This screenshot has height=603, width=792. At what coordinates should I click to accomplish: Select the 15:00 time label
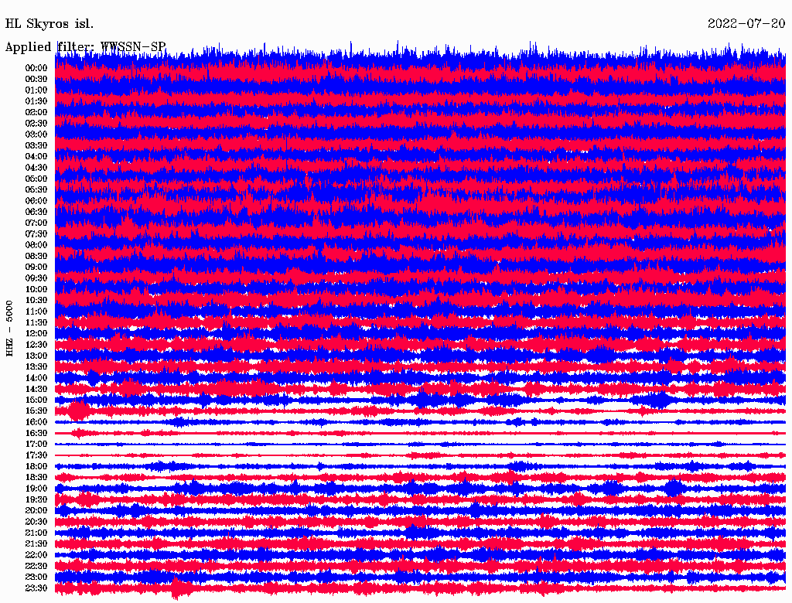(36, 400)
